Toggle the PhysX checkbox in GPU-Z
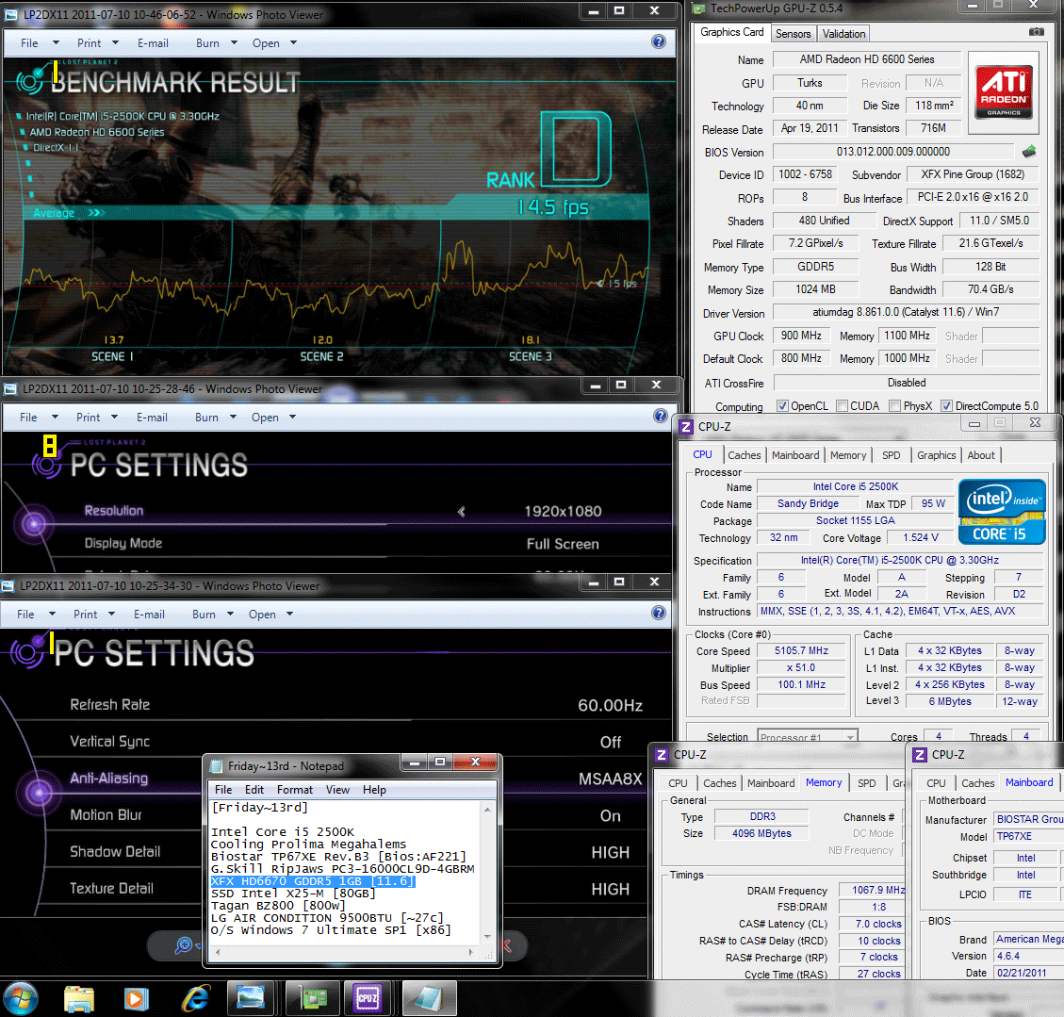This screenshot has height=1017, width=1064. pyautogui.click(x=895, y=405)
